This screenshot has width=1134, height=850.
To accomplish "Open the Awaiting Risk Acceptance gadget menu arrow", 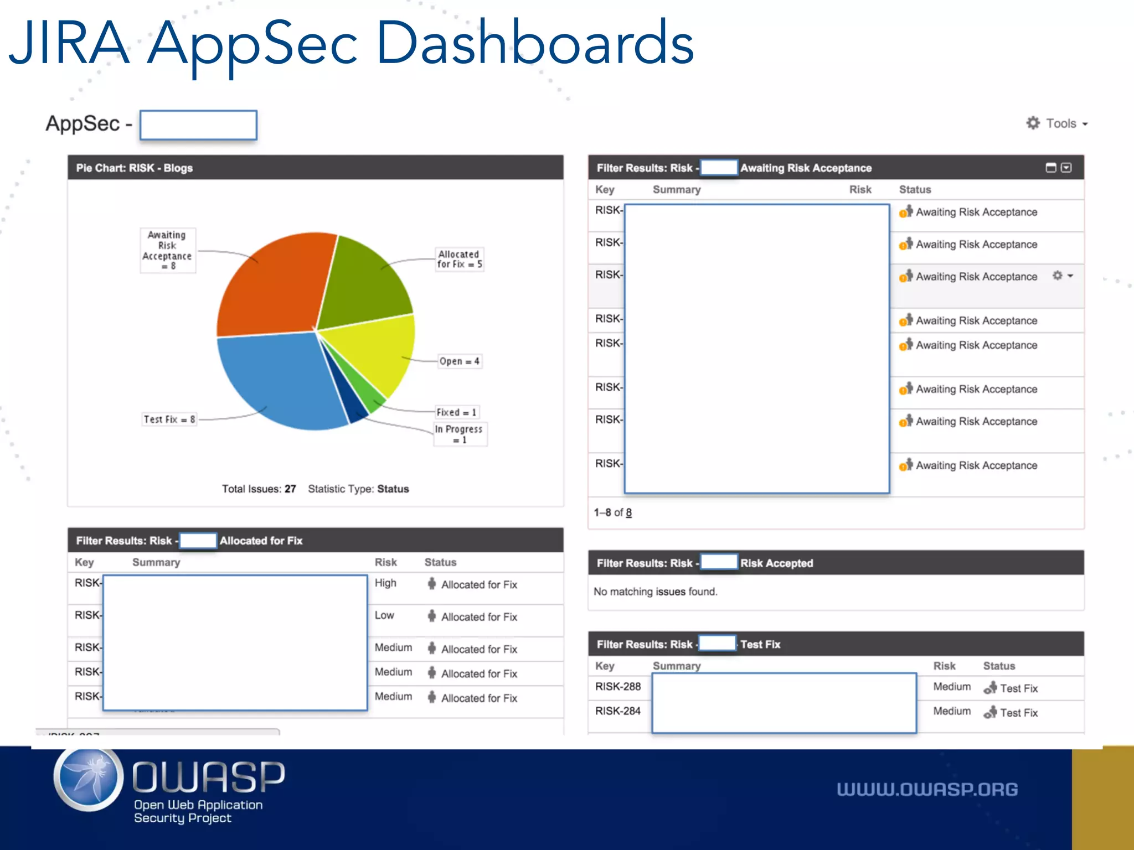I will (1066, 168).
